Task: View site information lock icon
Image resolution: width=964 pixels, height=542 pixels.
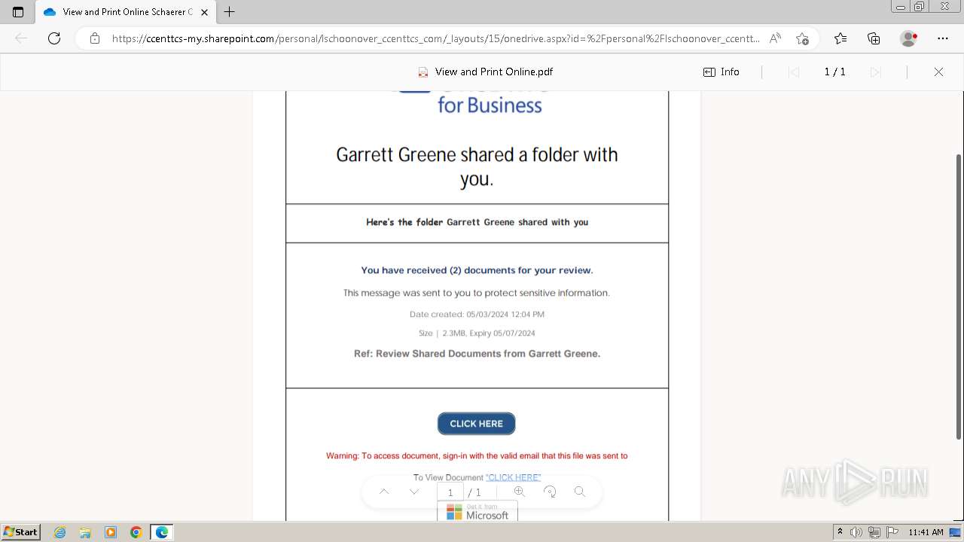Action: click(94, 38)
